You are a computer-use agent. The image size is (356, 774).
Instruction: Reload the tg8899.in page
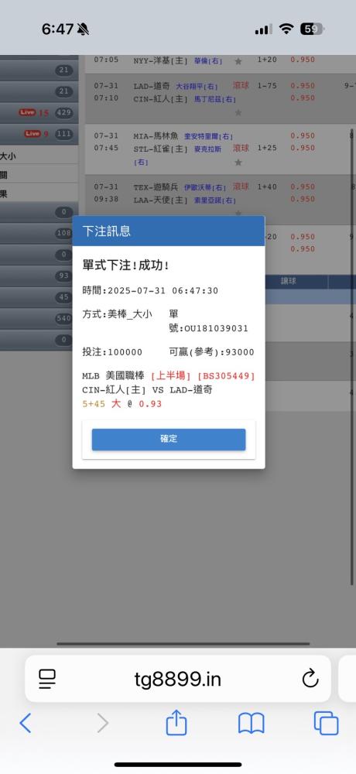coord(310,680)
